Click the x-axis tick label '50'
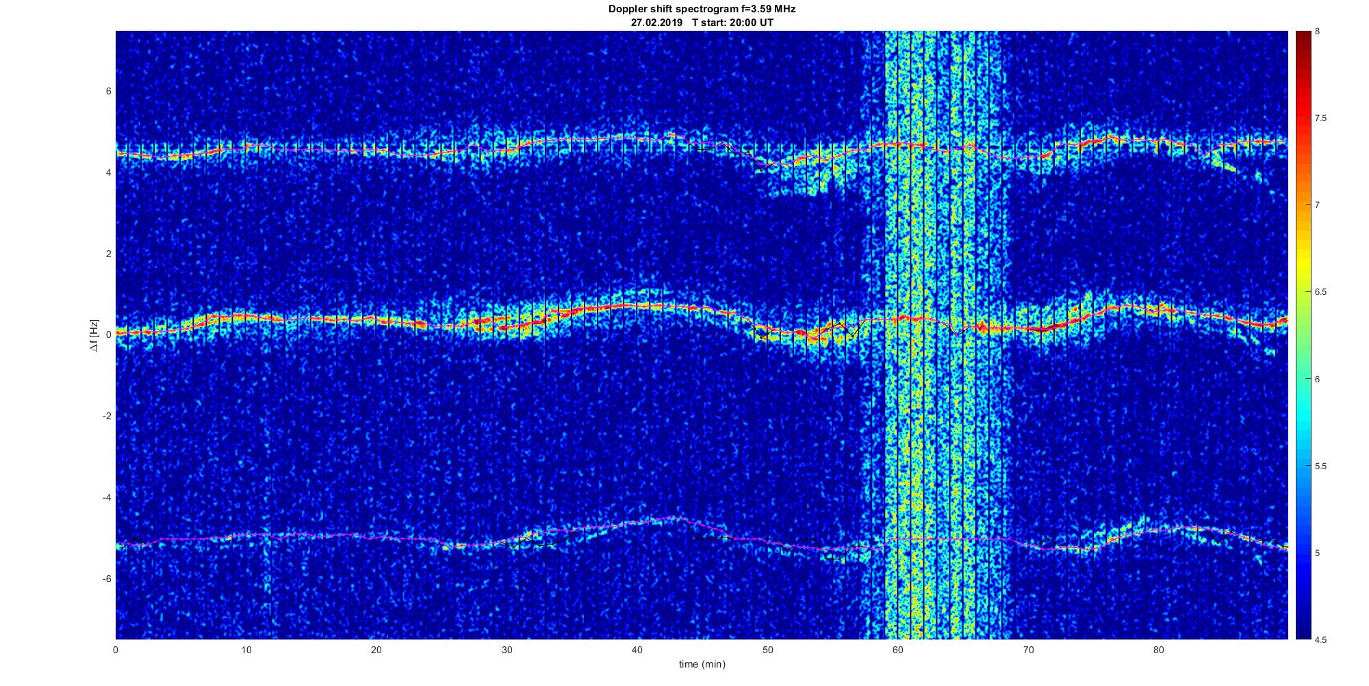1369x686 pixels. [767, 649]
